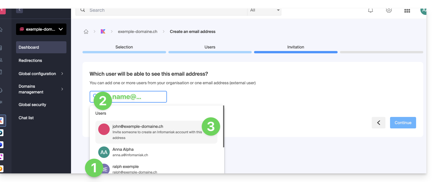Open the exemple-dom... domain selector dropdown
435x182 pixels.
41,29
